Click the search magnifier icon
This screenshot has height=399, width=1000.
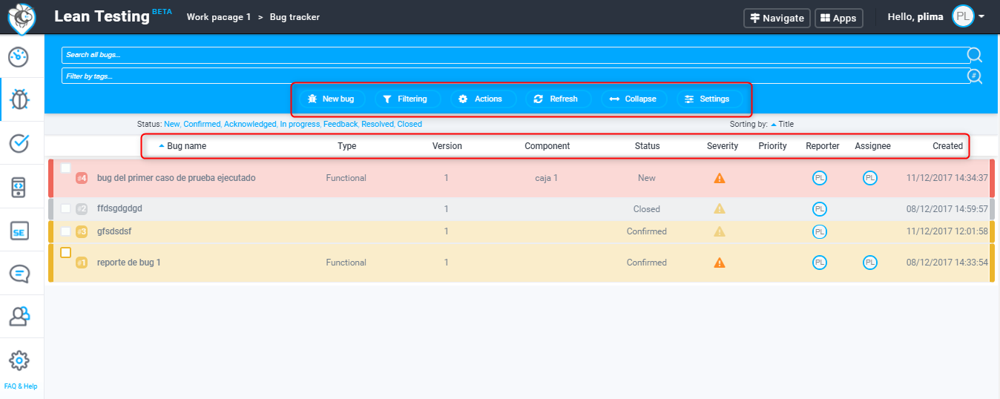pos(974,55)
